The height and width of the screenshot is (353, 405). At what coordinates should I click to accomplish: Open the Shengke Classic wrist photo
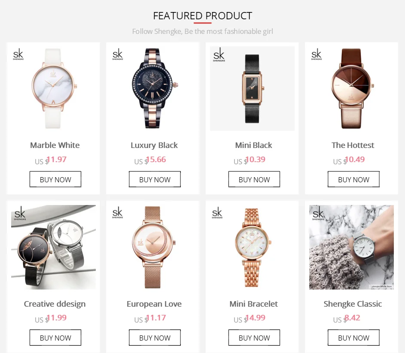click(x=352, y=247)
